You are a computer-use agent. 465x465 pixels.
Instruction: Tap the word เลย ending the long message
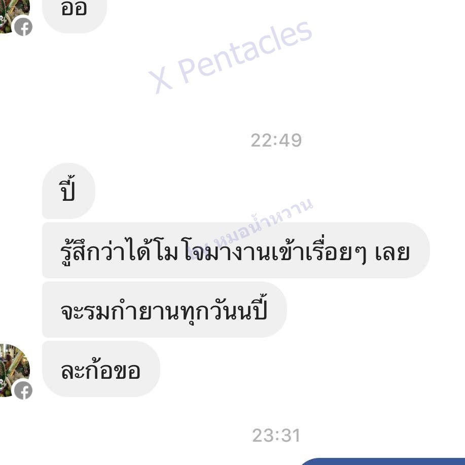point(392,253)
